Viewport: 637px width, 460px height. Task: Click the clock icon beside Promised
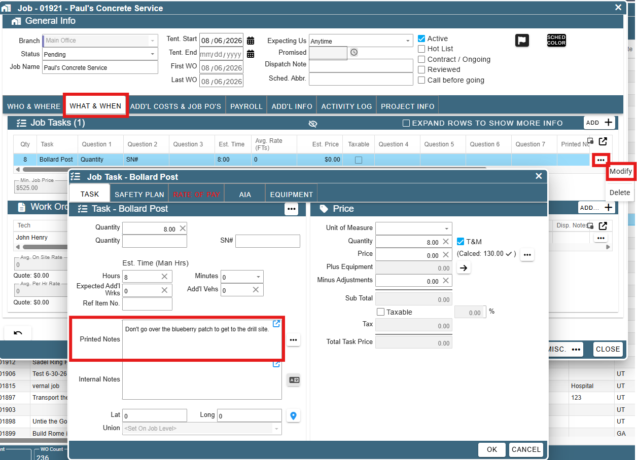coord(354,52)
